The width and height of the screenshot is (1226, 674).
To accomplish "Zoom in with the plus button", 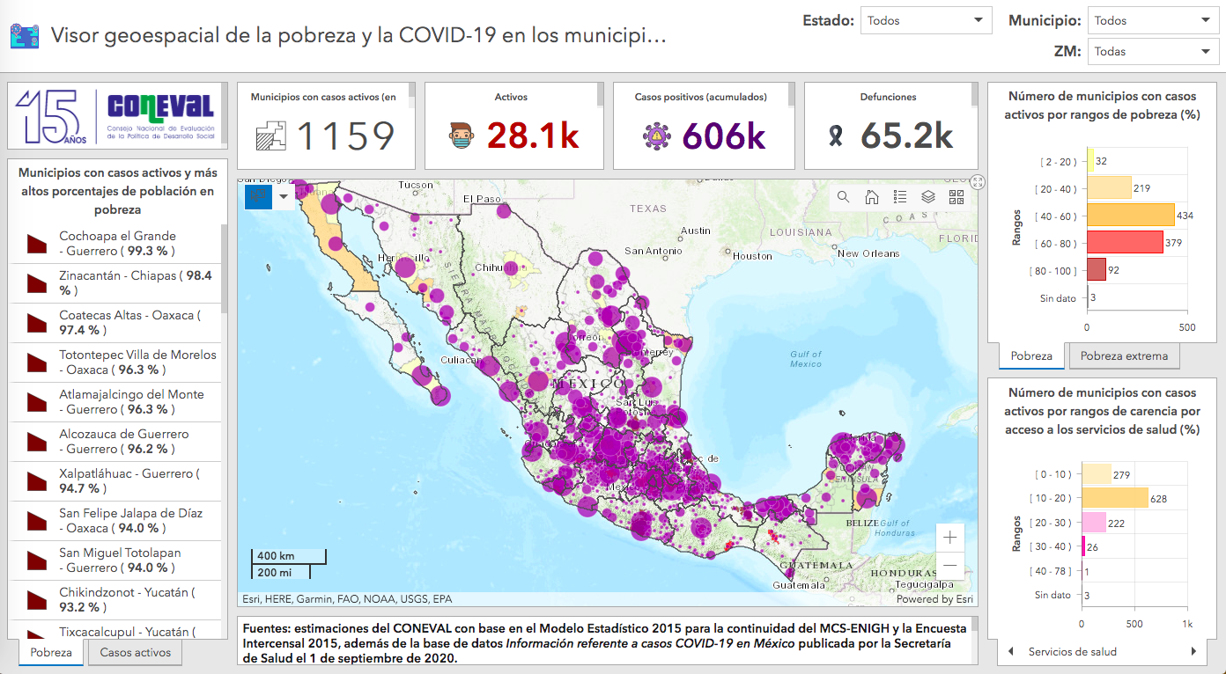I will pyautogui.click(x=949, y=536).
